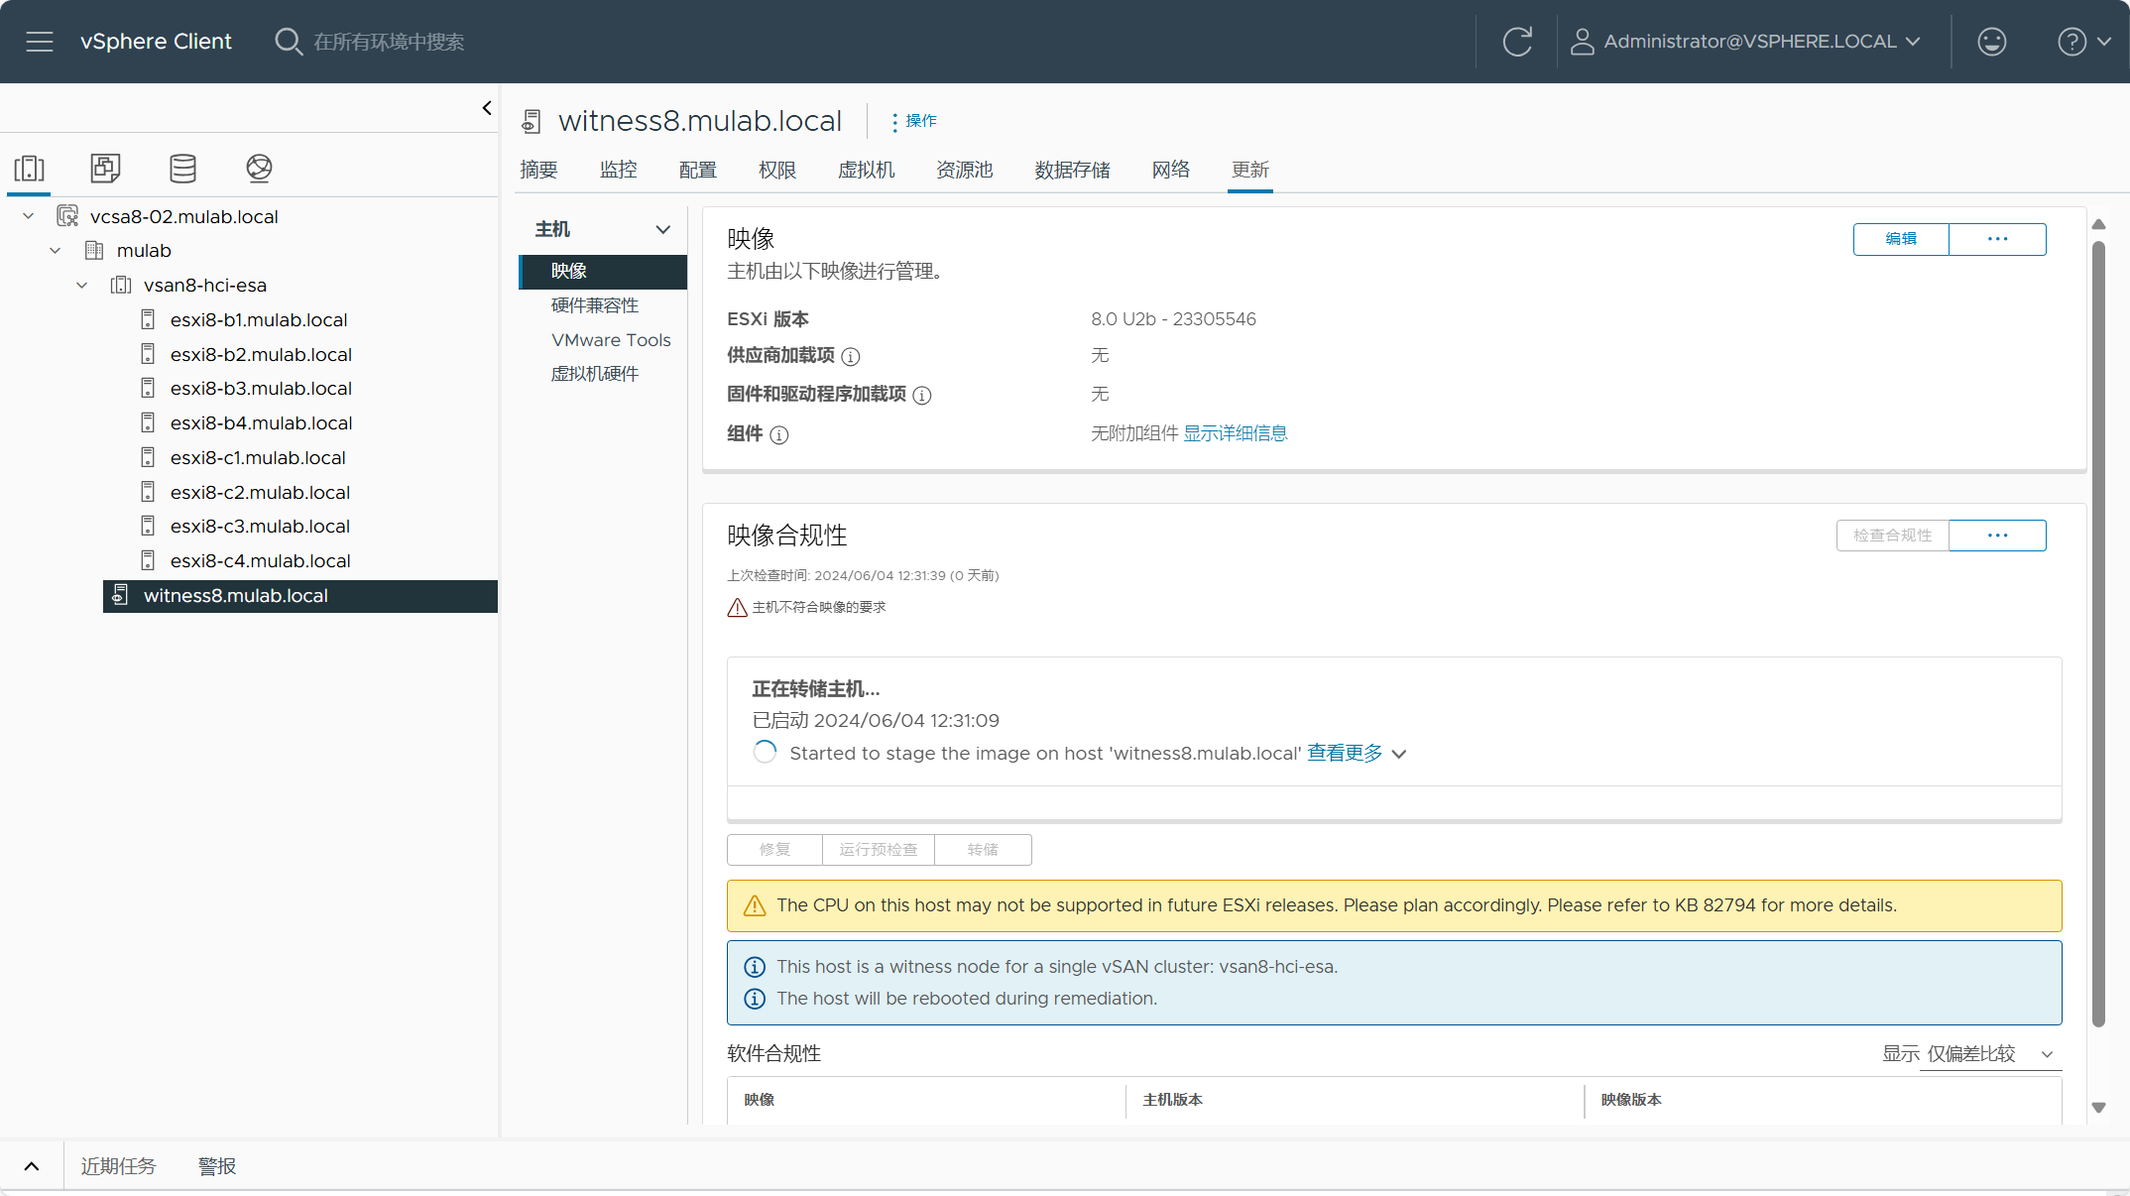Viewport: 2130px width, 1196px height.
Task: Click host icon for esxi8-b1.mulab.local
Action: coord(148,319)
